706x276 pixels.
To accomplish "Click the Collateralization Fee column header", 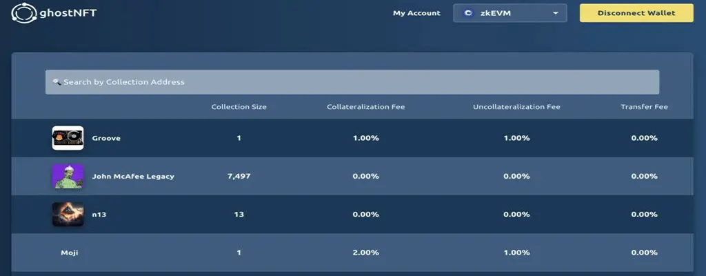I will coord(365,107).
